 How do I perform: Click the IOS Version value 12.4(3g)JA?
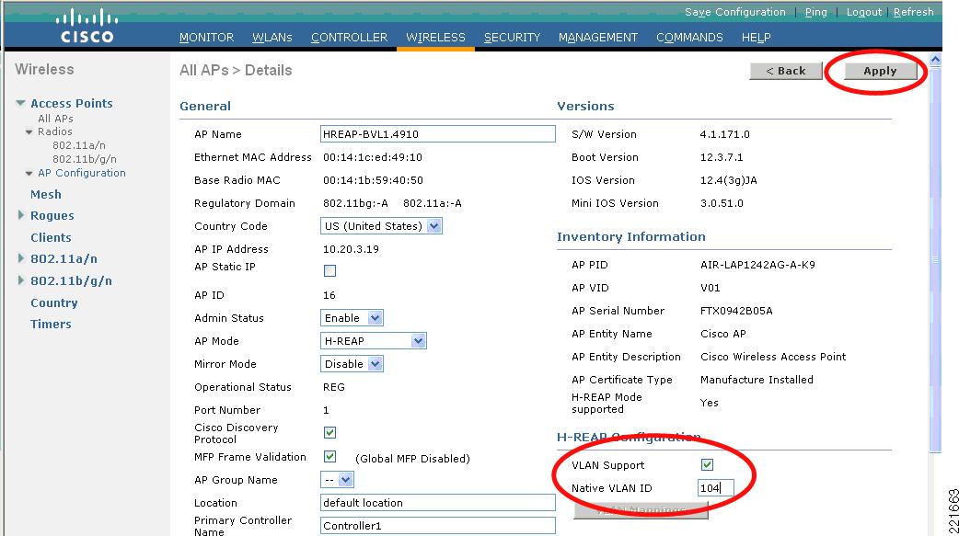click(x=728, y=180)
